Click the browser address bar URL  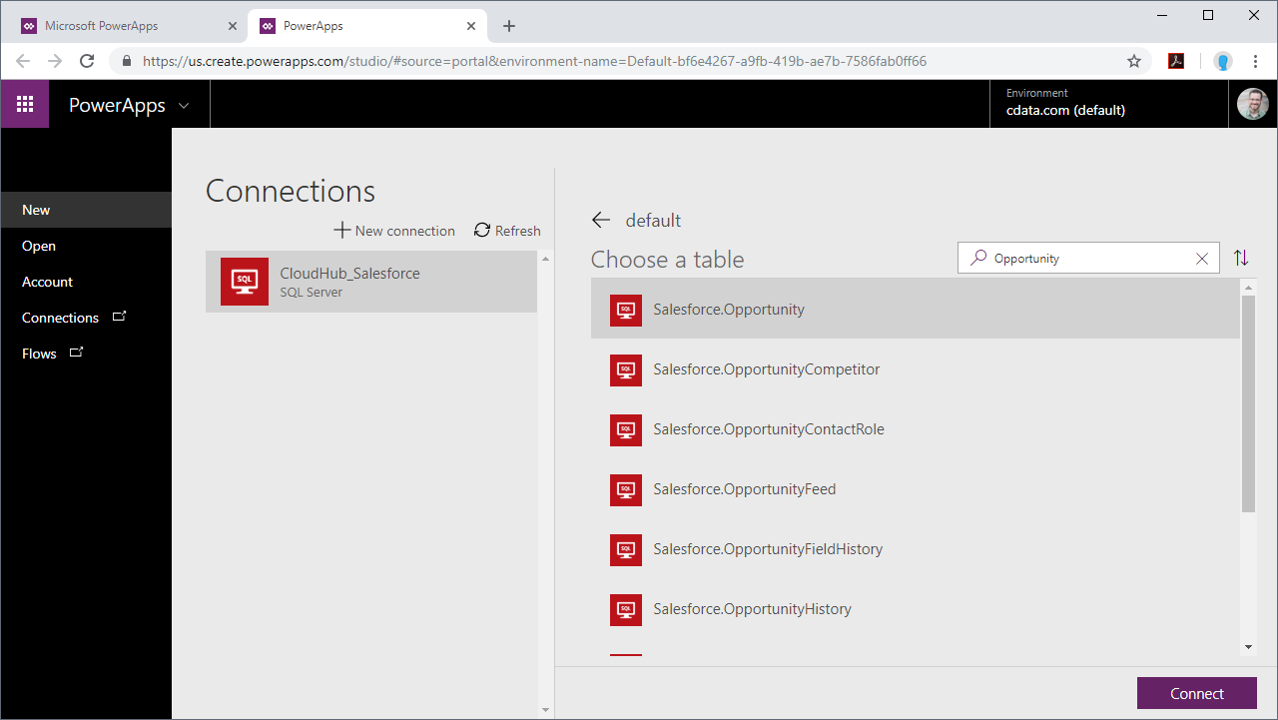pyautogui.click(x=534, y=61)
